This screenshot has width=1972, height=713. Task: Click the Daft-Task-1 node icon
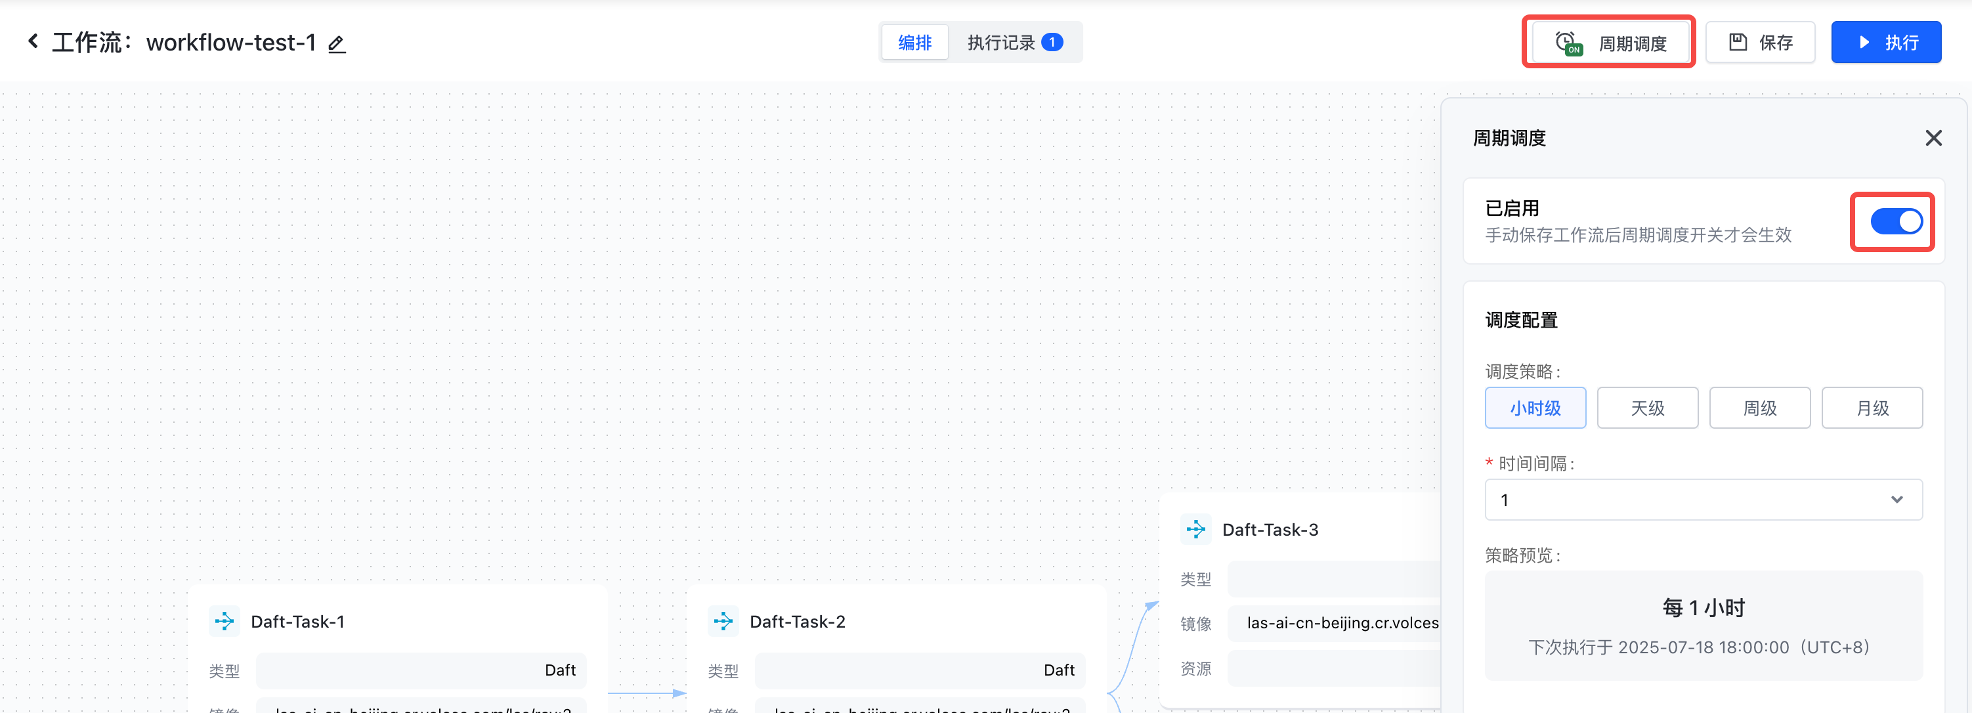[x=225, y=621]
